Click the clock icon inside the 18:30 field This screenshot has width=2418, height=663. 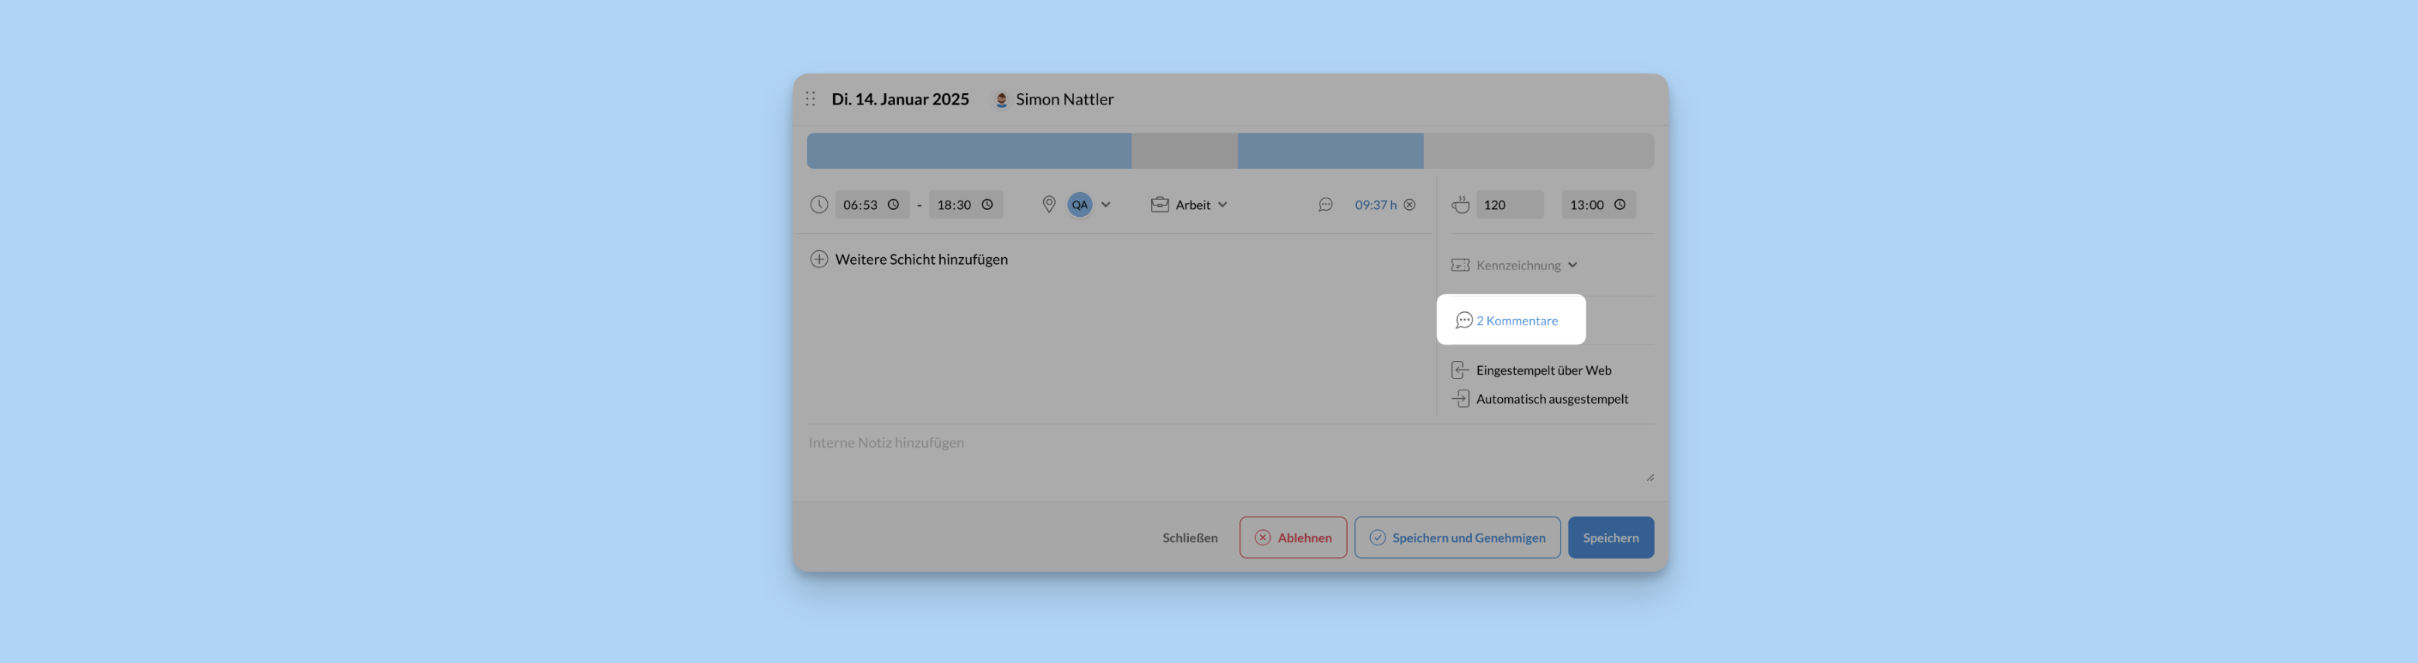coord(987,204)
